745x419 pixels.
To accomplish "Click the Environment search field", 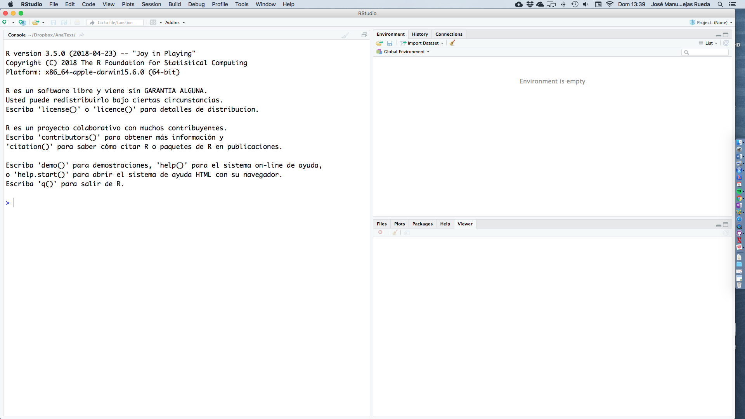I will [705, 52].
